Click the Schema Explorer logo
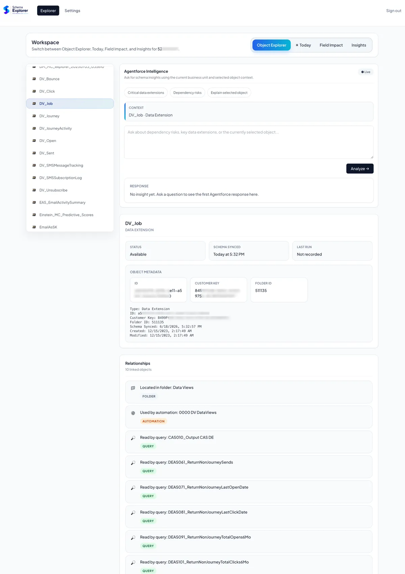Image resolution: width=405 pixels, height=574 pixels. pos(16,10)
